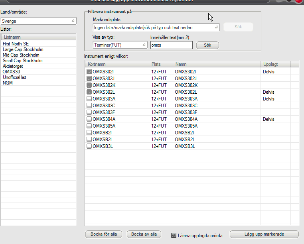Sort by Kortnamn column header

[x=117, y=64]
